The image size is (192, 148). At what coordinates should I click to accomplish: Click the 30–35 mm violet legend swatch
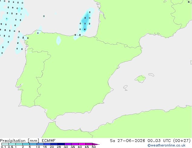pyautogui.click(x=68, y=144)
